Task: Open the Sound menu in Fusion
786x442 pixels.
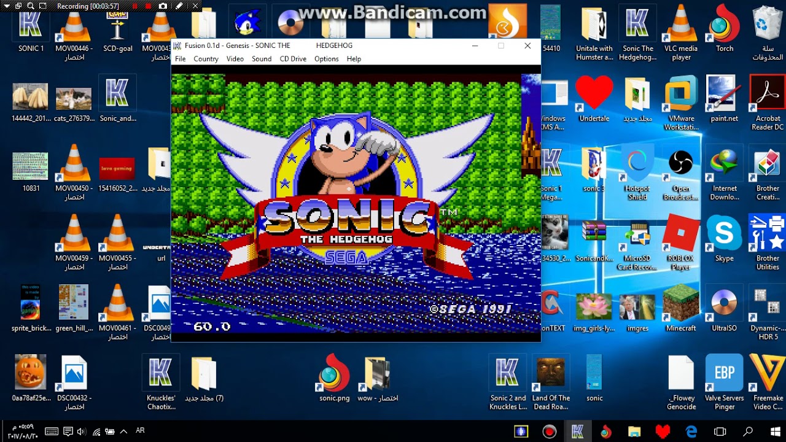Action: click(262, 59)
